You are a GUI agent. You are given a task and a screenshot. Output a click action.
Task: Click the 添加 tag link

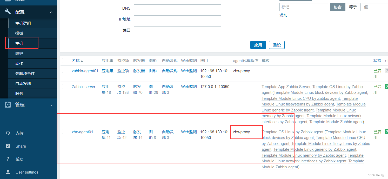283,15
